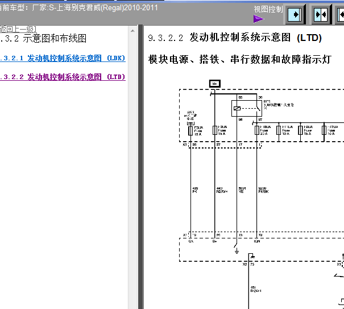Select the 示意图和布线图 section heading
Screen dimensions: 344x309
tap(43, 39)
